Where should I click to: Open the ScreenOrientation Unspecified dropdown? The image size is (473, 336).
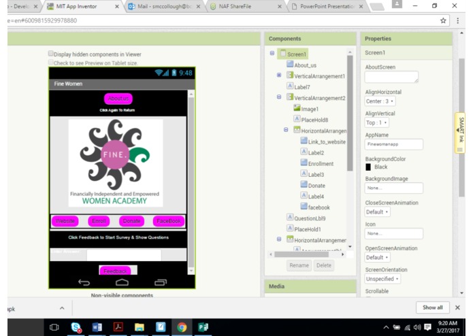coord(382,279)
